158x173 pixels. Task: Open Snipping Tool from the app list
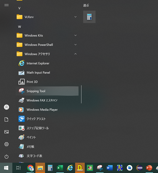47,91
